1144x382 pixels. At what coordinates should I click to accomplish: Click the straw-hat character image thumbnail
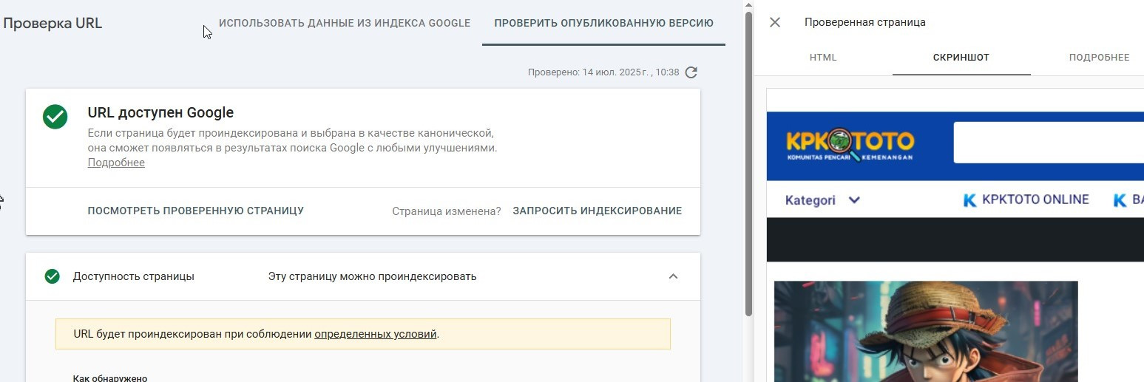[926, 331]
